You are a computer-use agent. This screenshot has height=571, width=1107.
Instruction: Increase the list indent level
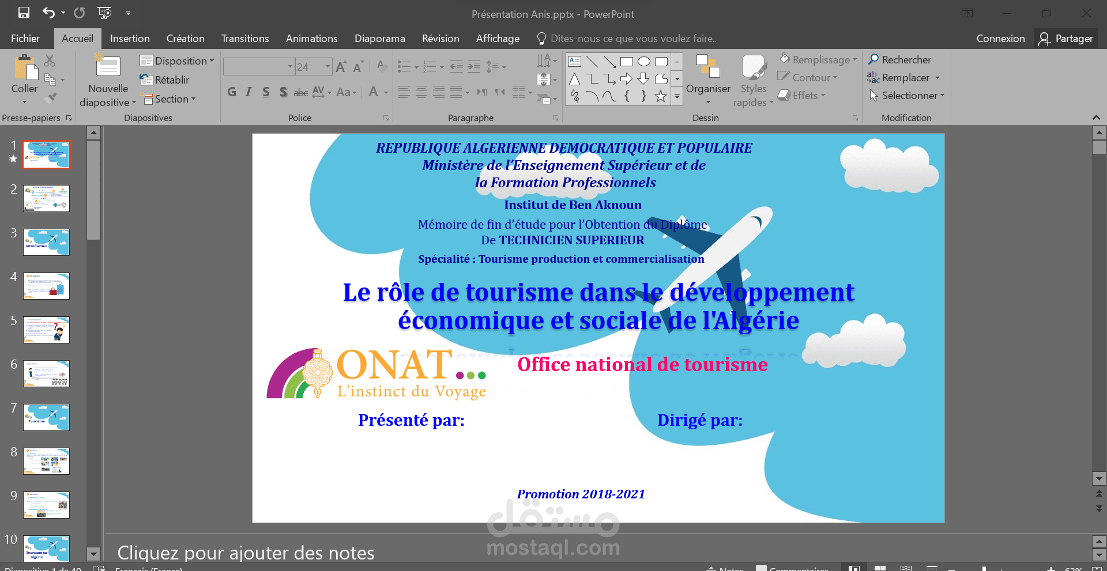[474, 67]
